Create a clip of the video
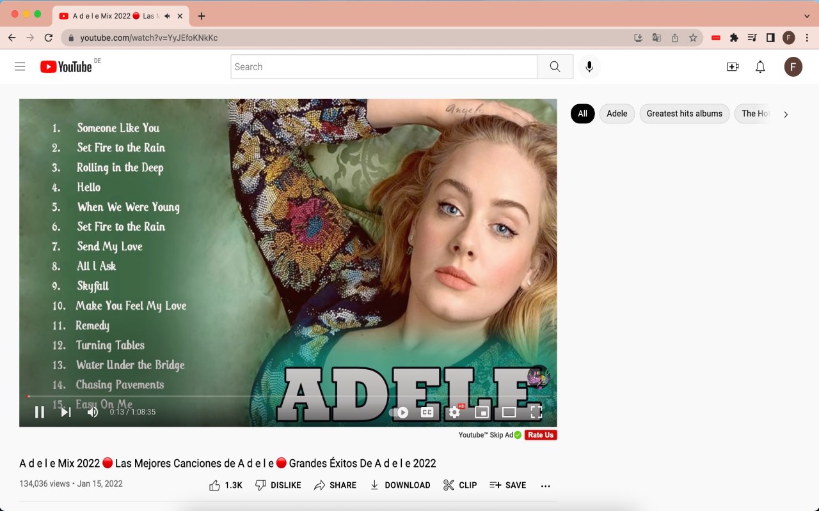The image size is (819, 511). tap(460, 485)
